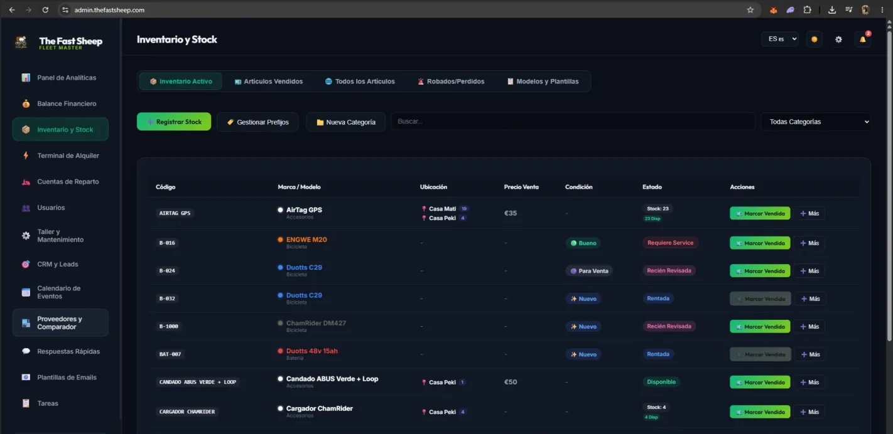The height and width of the screenshot is (434, 893).
Task: Select the Inventario Activo tab
Action: [x=181, y=82]
